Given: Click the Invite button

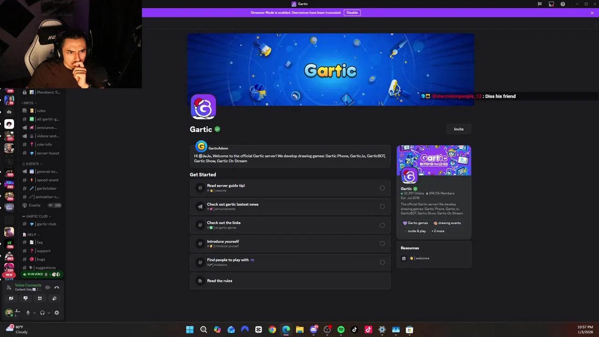Looking at the screenshot, I should tap(459, 129).
